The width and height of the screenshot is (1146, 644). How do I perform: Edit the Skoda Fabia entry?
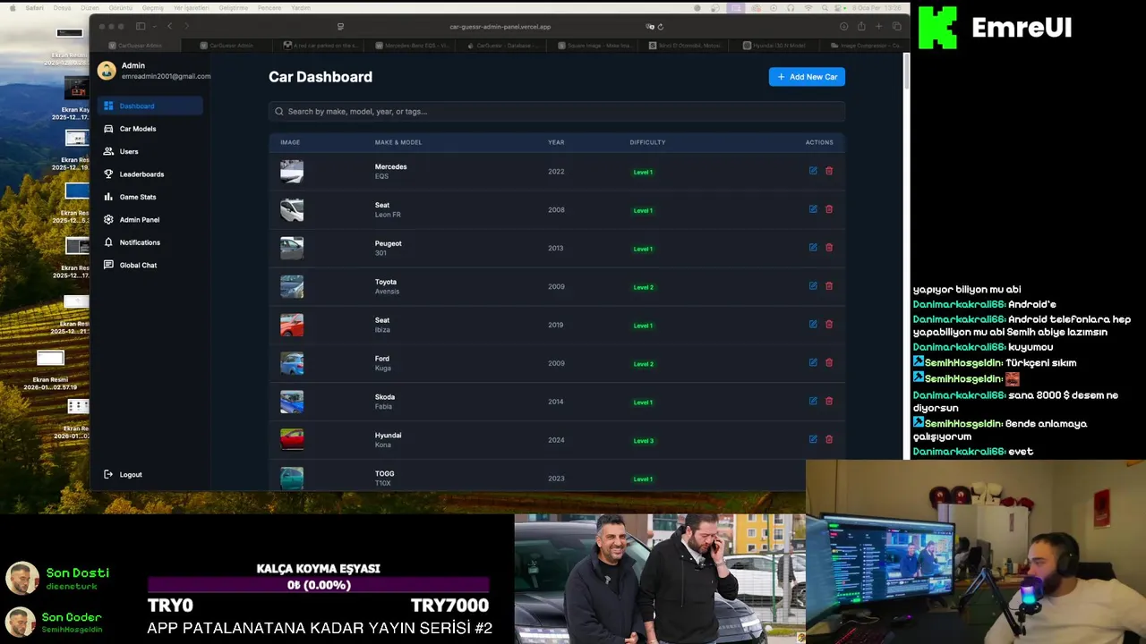pyautogui.click(x=813, y=402)
